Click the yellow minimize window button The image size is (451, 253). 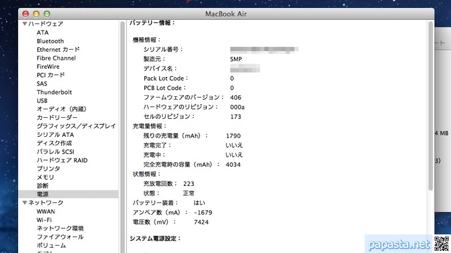37,13
